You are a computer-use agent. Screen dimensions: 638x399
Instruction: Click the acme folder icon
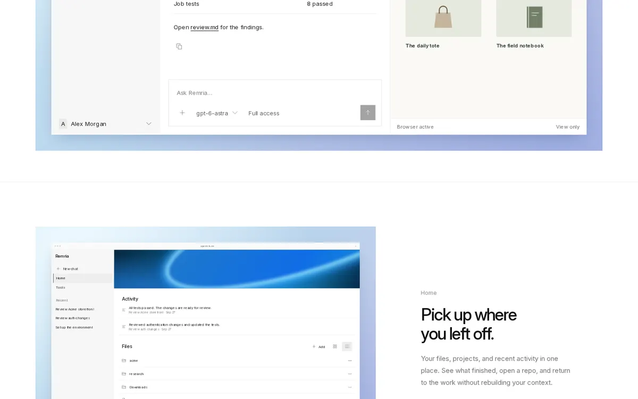(124, 361)
